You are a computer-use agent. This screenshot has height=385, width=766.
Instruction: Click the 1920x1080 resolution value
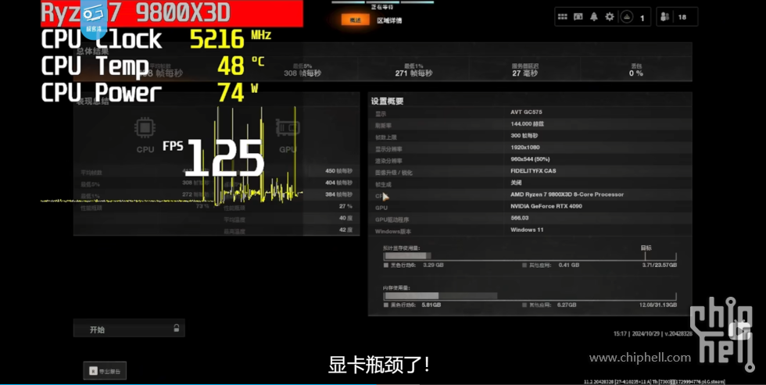(525, 148)
